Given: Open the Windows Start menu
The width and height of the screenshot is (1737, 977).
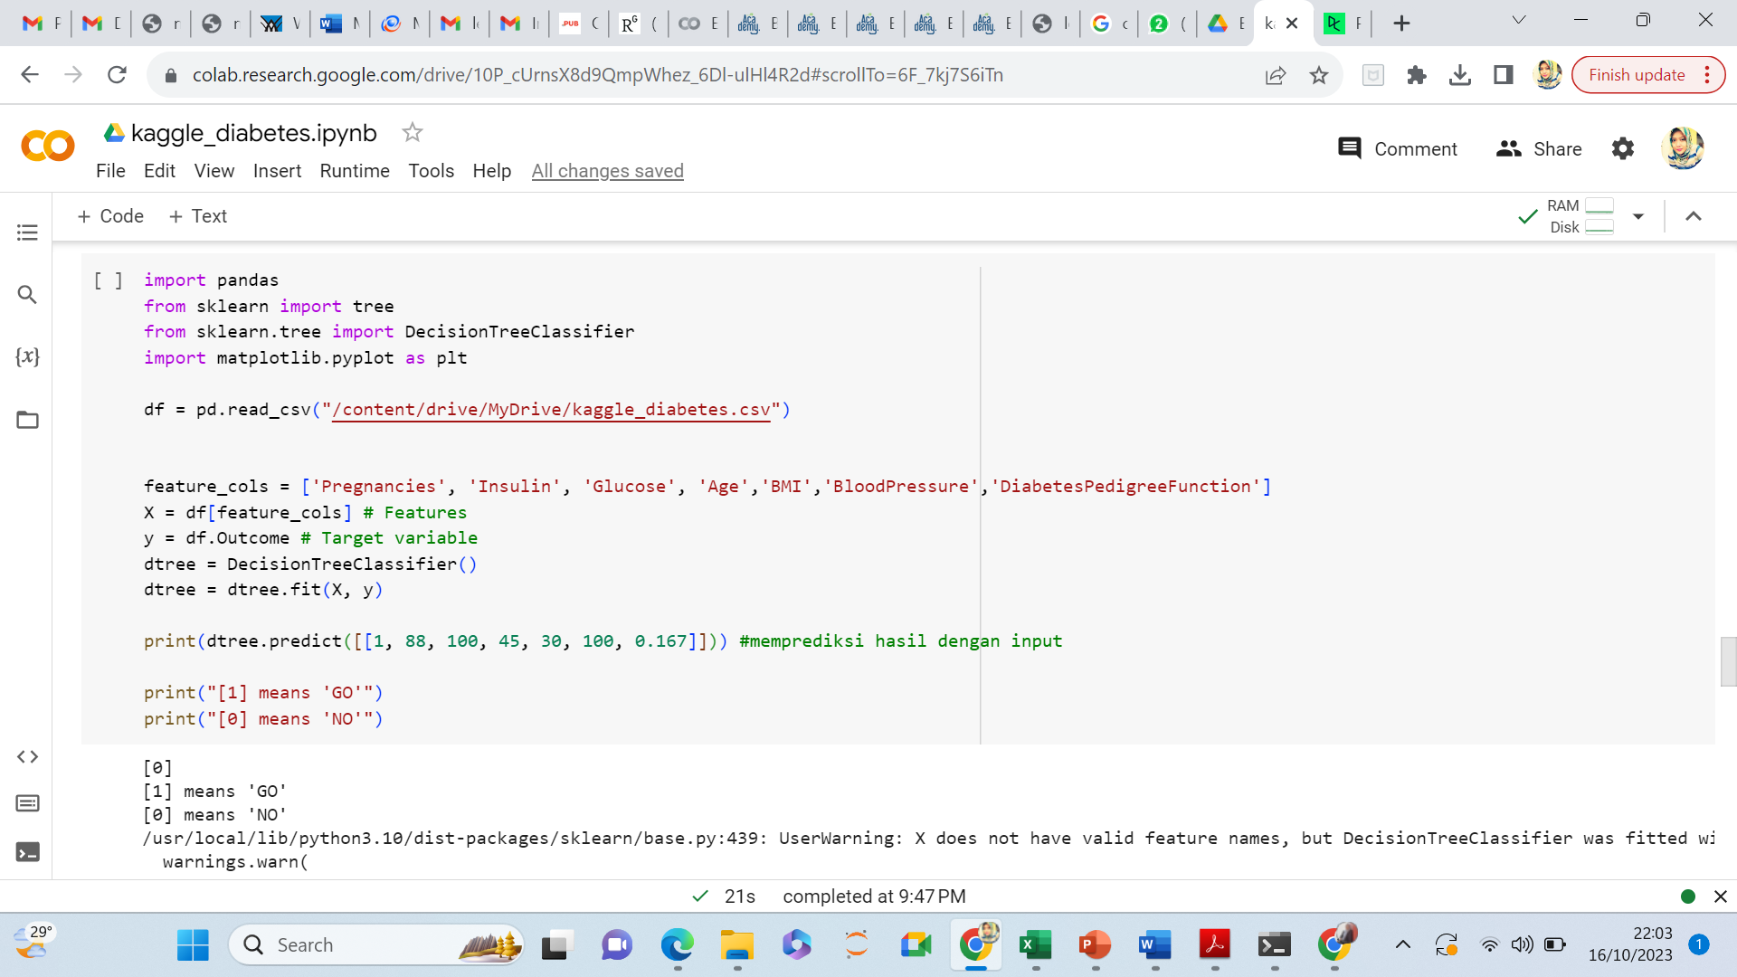Looking at the screenshot, I should (193, 945).
